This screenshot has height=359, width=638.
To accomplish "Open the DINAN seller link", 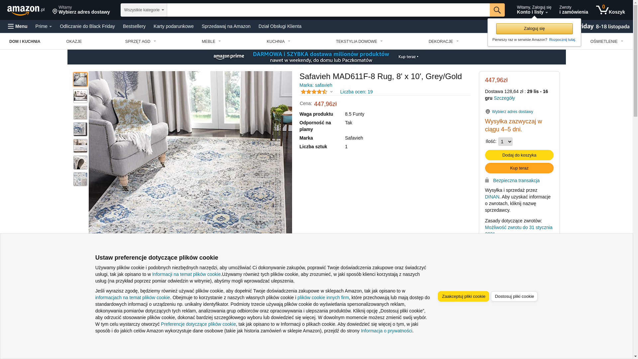I will (492, 197).
